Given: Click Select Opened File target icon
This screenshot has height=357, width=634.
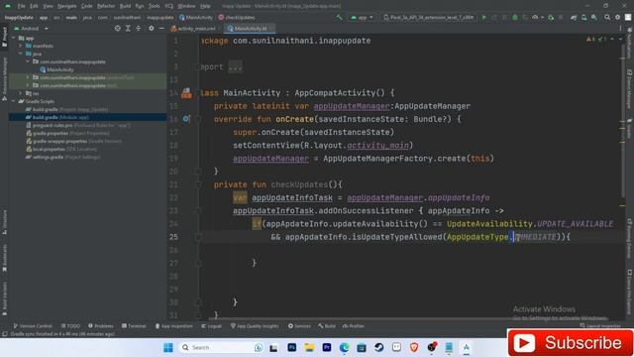Looking at the screenshot, I should pyautogui.click(x=117, y=29).
